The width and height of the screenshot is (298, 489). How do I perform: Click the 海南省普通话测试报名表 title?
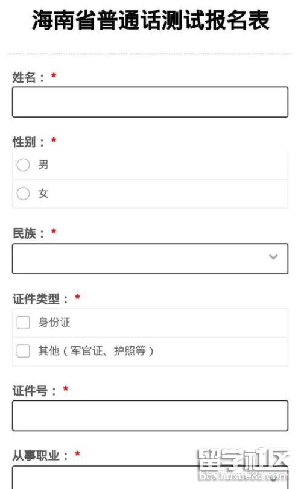[151, 20]
